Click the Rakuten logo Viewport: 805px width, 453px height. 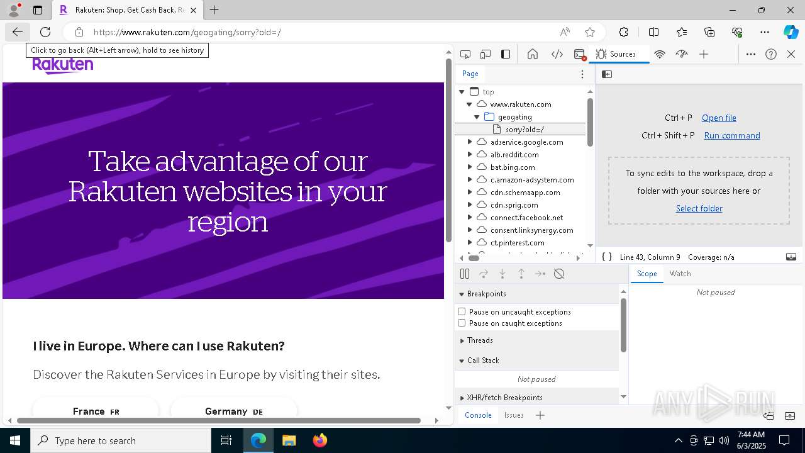pos(63,65)
